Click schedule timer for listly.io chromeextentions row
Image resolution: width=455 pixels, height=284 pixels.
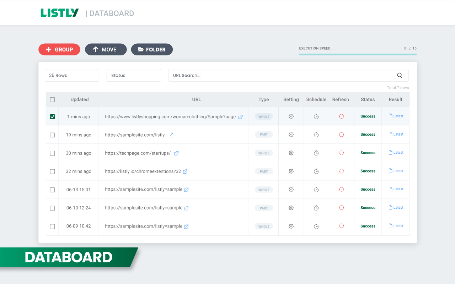tap(316, 171)
